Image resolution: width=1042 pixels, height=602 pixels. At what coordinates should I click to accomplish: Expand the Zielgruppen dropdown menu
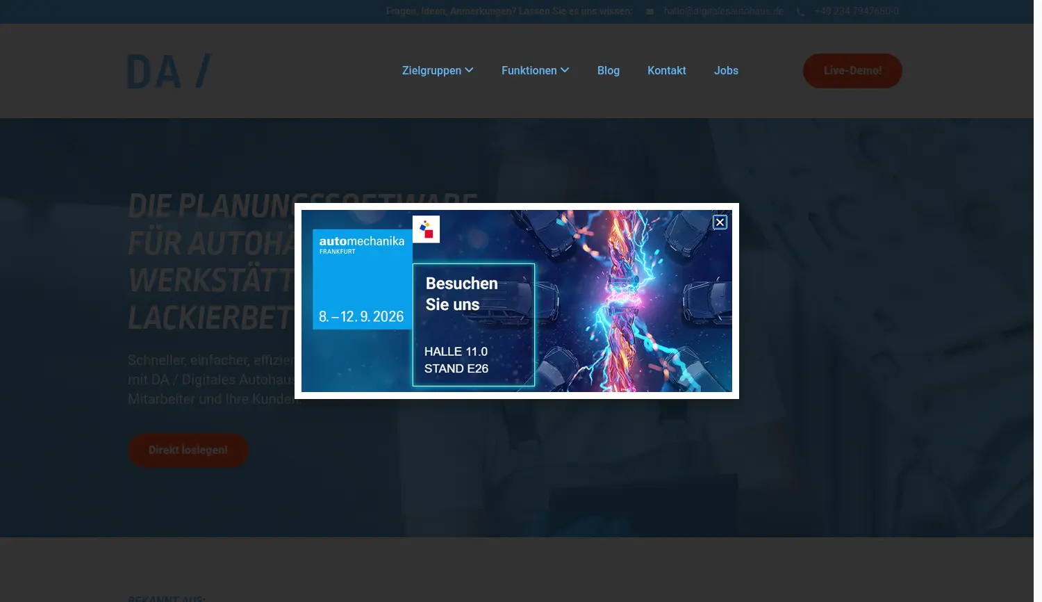[438, 70]
